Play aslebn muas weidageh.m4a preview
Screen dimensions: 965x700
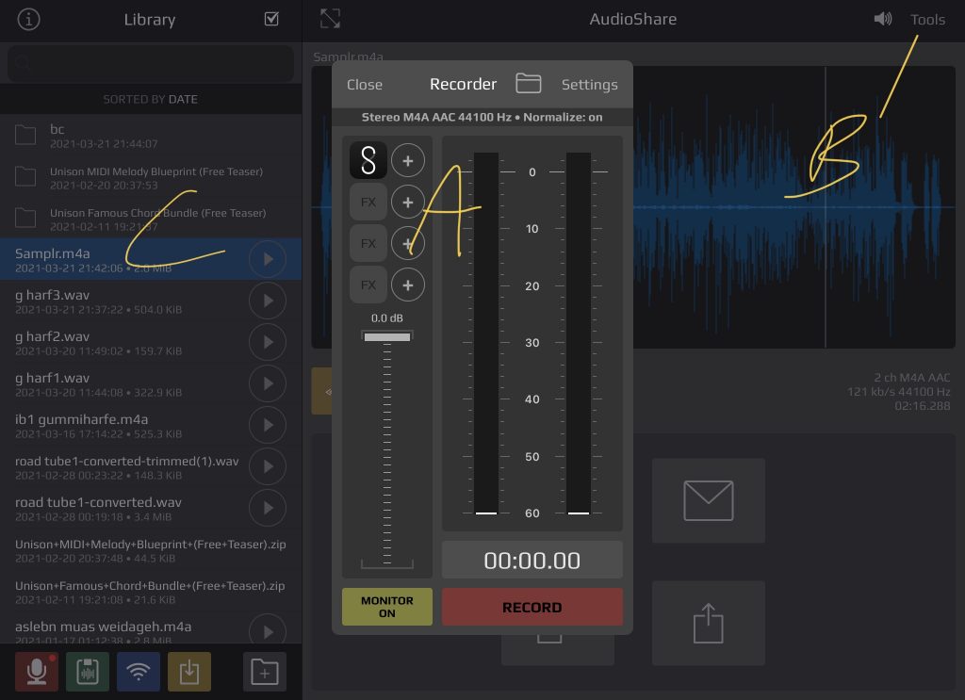(x=268, y=630)
